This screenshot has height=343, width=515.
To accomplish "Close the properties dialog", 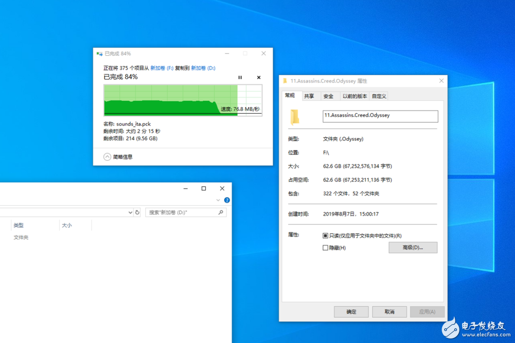I will pos(441,81).
